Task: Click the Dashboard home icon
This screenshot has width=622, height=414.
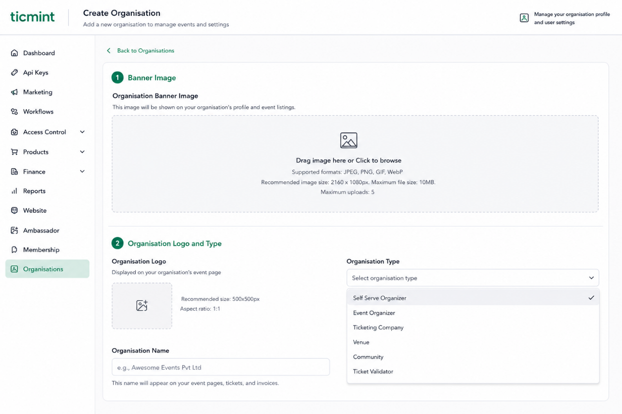Action: [x=14, y=53]
